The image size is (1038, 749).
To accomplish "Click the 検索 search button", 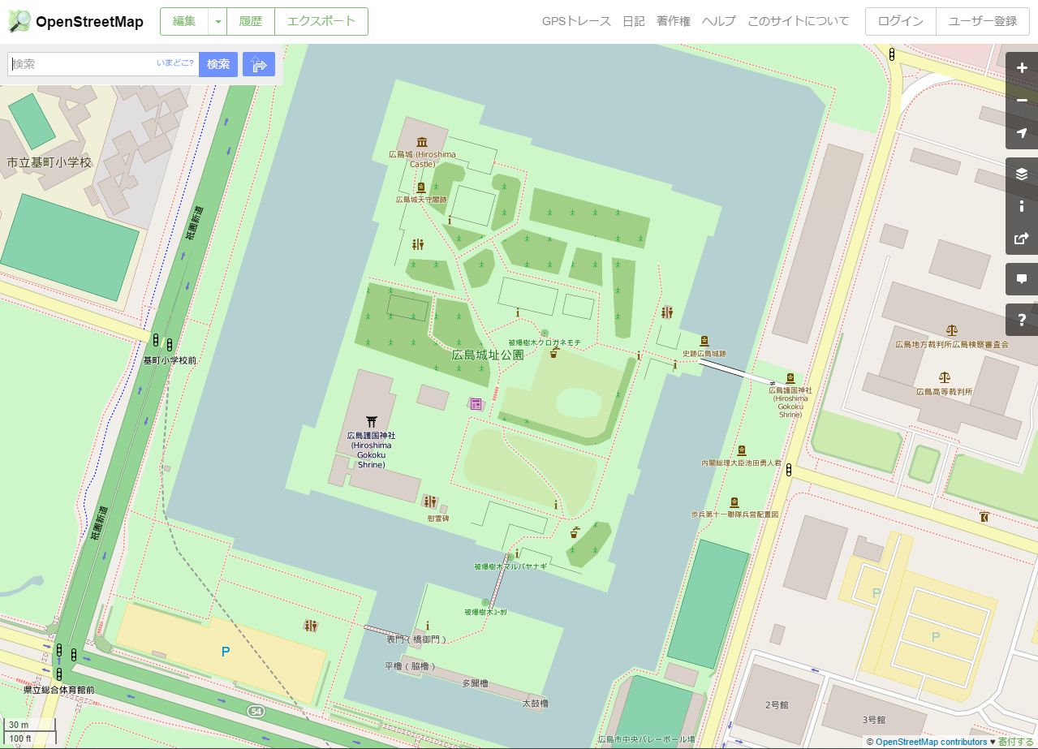I will point(218,64).
